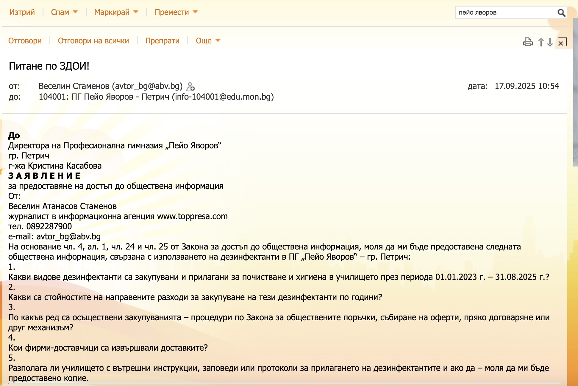The width and height of the screenshot is (578, 386).
Task: Go to previous message with up arrow
Action: 541,42
